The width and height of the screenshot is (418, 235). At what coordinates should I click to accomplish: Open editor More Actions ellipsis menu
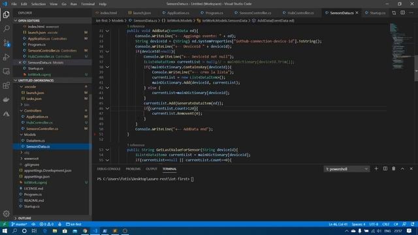click(x=411, y=13)
